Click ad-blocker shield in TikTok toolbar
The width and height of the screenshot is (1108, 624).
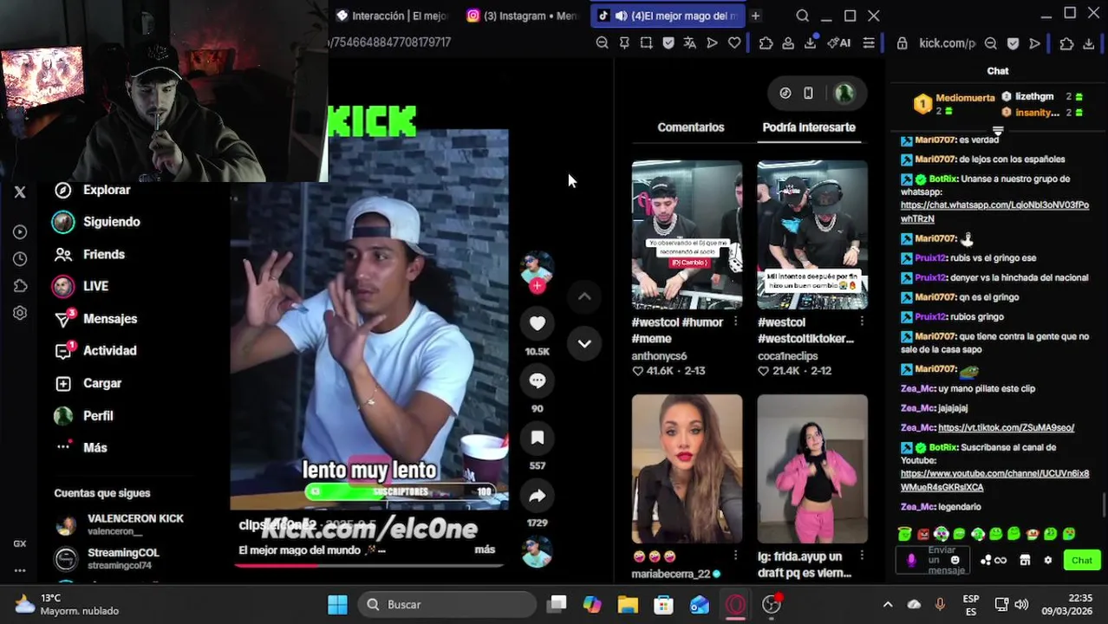pos(668,42)
